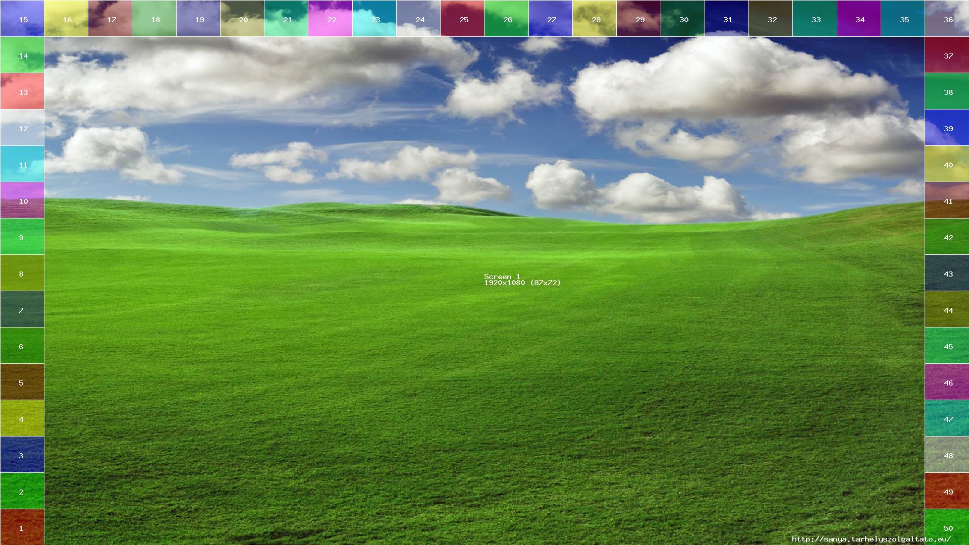
Task: Select the pale yellow zone 16
Action: click(x=66, y=18)
